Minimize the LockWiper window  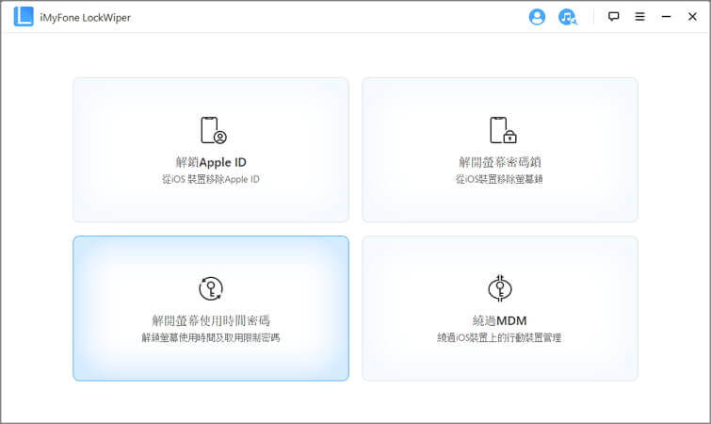666,17
